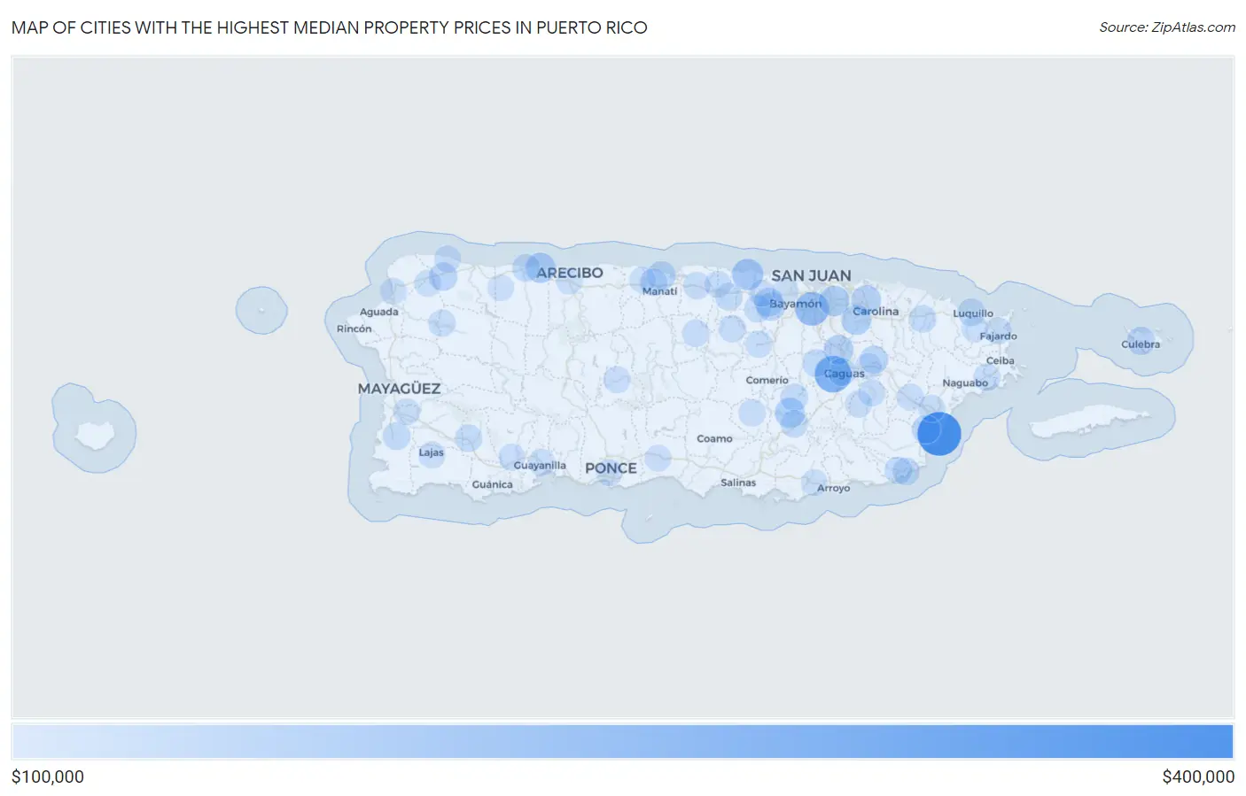
Task: Click the ARECIBO city label
Action: [x=570, y=273]
